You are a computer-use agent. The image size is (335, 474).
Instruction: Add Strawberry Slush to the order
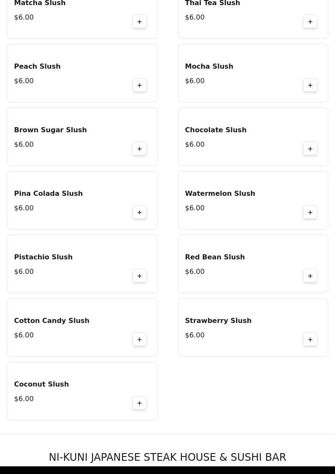[310, 339]
